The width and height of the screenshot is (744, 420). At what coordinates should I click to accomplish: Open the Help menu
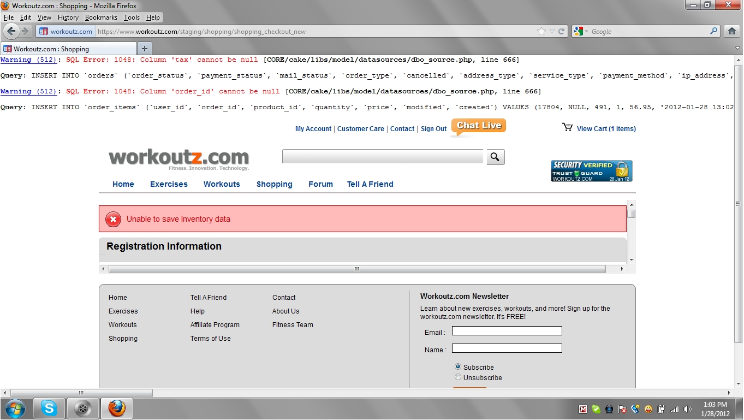tap(153, 17)
